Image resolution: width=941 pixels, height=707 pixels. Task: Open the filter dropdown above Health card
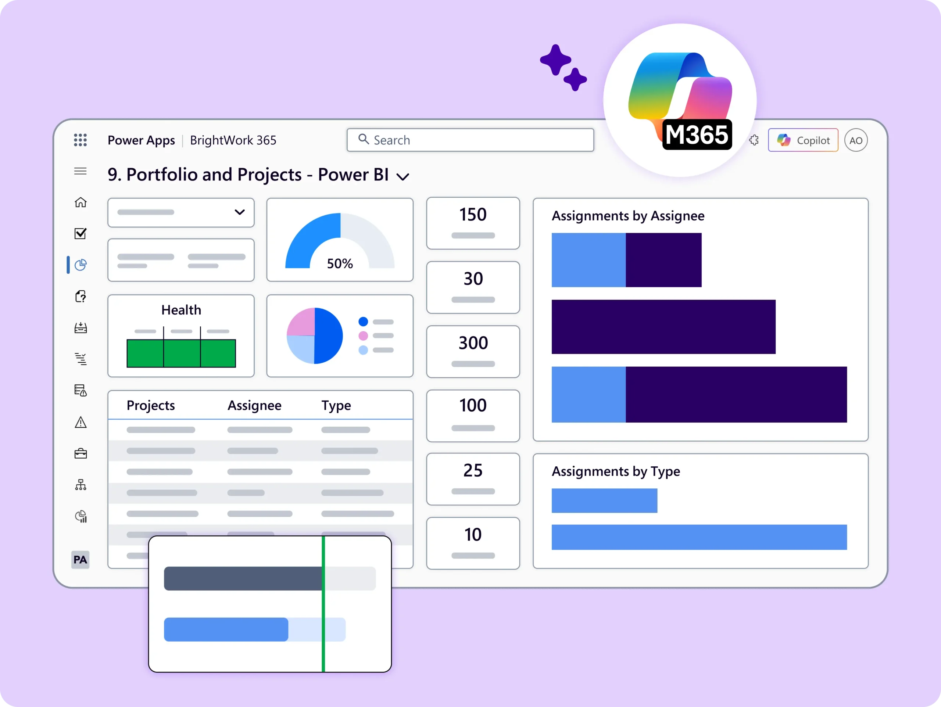[181, 212]
